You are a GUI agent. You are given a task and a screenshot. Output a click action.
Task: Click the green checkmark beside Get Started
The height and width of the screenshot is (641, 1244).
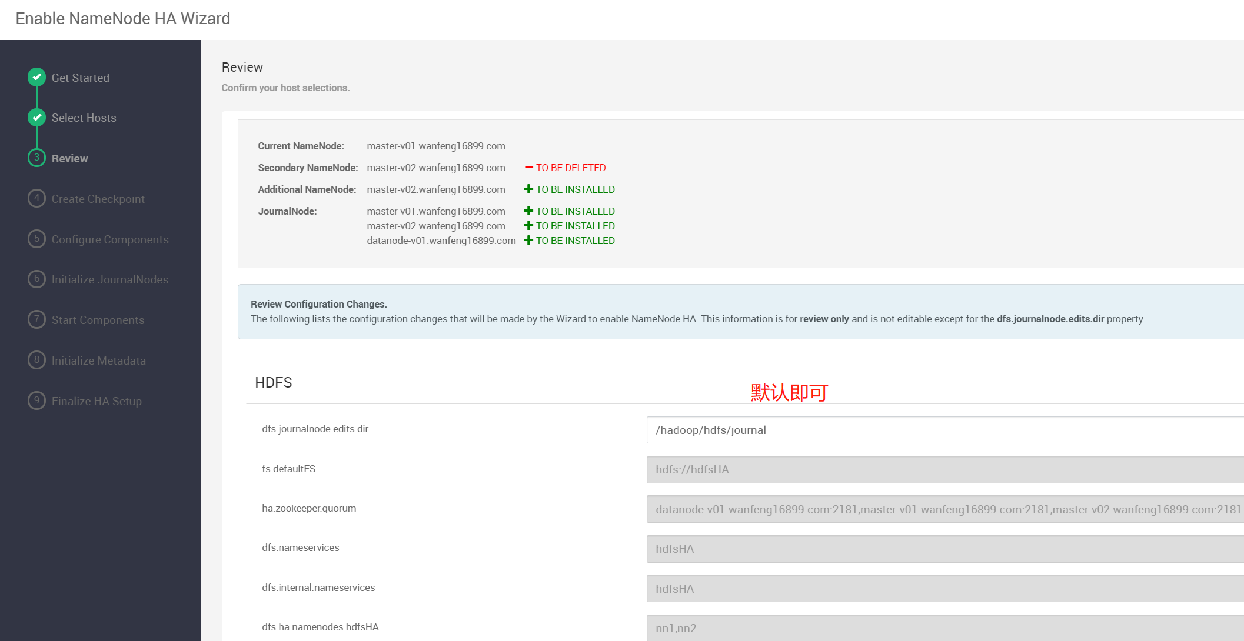click(36, 77)
